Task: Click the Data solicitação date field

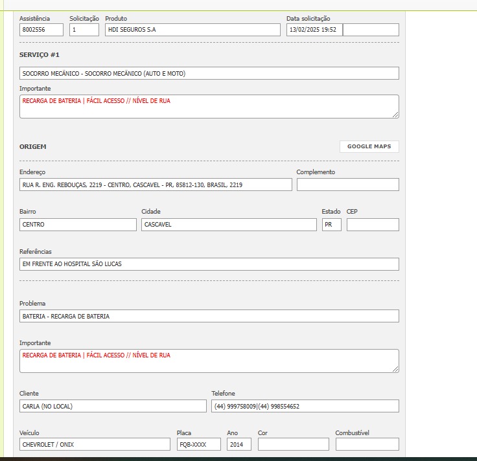Action: click(x=314, y=30)
